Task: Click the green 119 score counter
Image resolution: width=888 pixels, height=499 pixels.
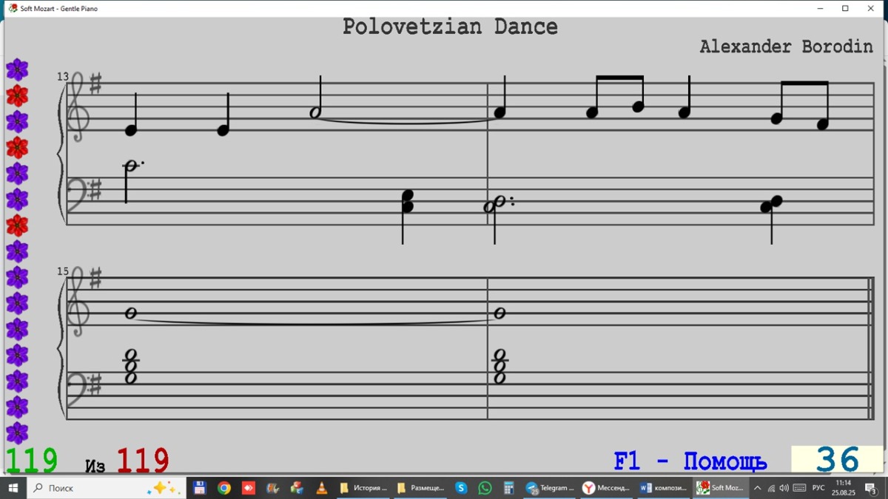Action: 32,461
